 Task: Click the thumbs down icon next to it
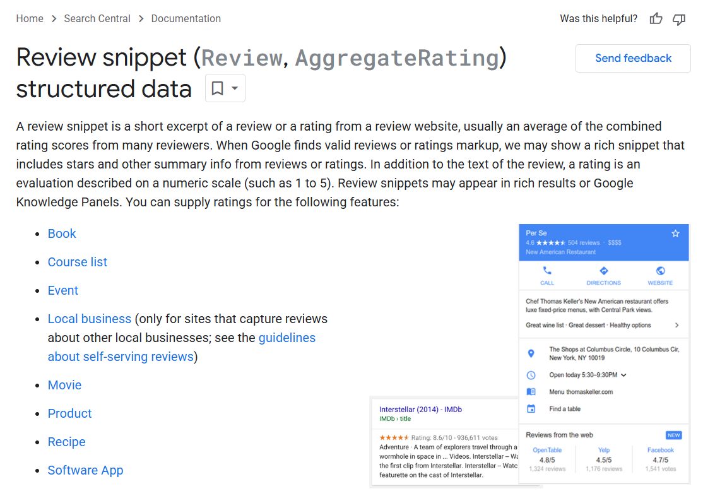point(679,20)
